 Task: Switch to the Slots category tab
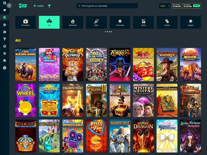click(143, 22)
